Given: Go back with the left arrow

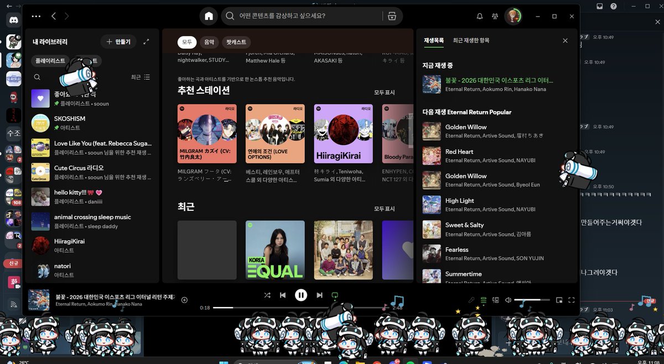Looking at the screenshot, I should pos(54,17).
